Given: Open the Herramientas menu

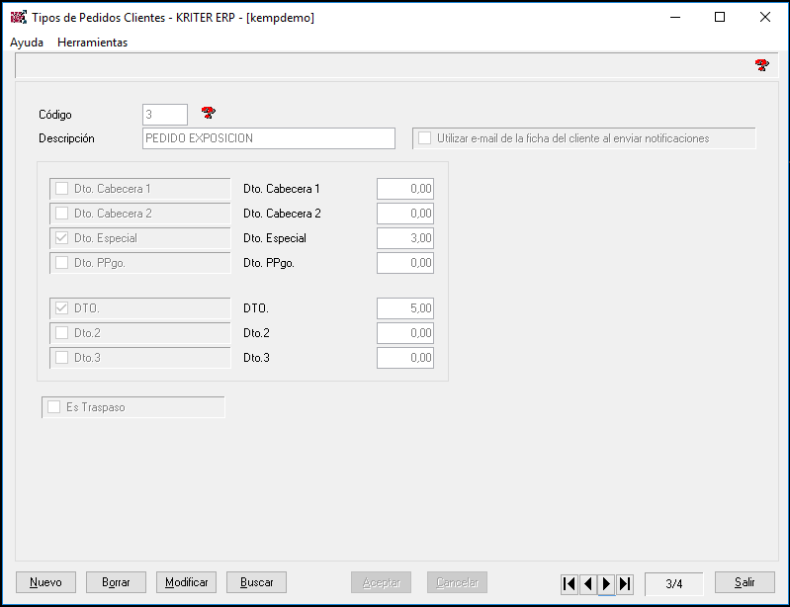Looking at the screenshot, I should (92, 43).
